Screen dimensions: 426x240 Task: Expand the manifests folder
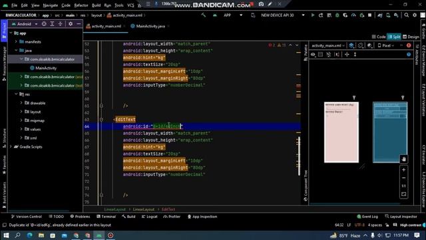click(16, 41)
